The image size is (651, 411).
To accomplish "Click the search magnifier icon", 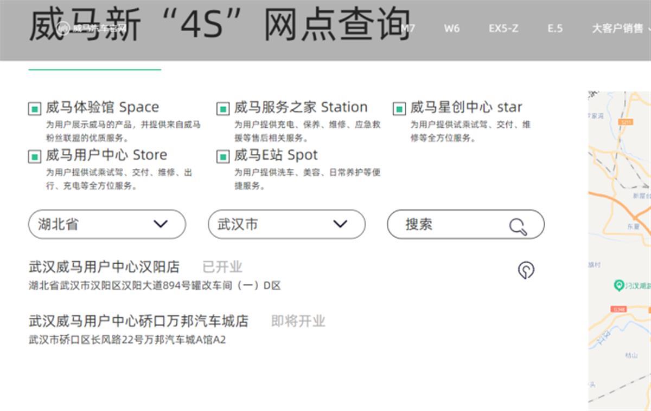I will click(x=518, y=225).
